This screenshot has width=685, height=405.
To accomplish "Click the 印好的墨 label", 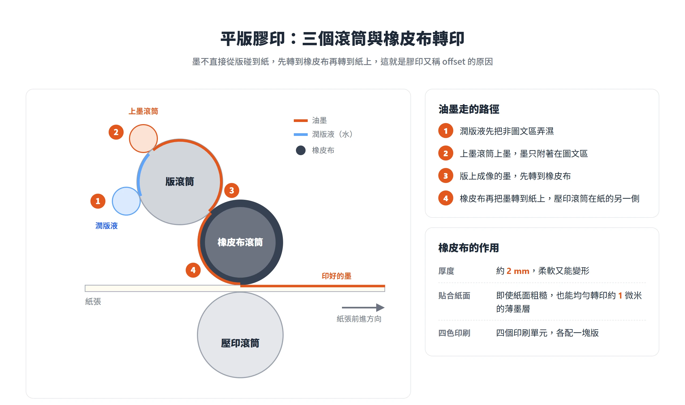I will click(x=336, y=276).
